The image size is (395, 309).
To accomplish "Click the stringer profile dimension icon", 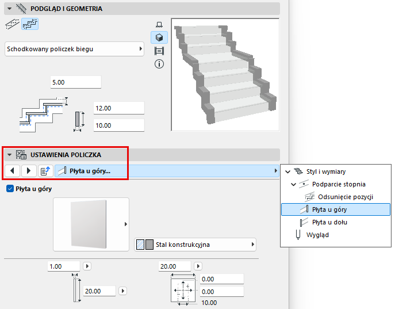I will tap(79, 121).
